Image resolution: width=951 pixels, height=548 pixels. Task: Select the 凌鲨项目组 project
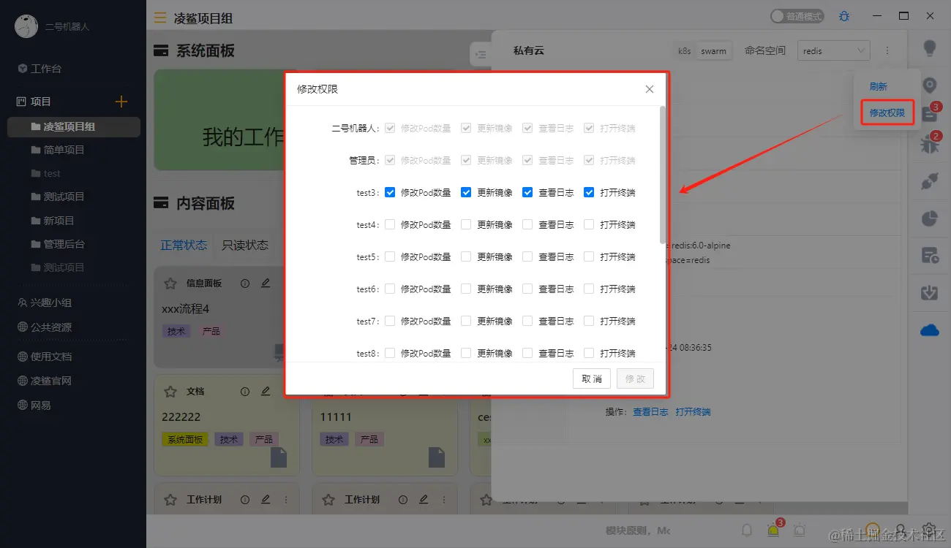point(73,126)
